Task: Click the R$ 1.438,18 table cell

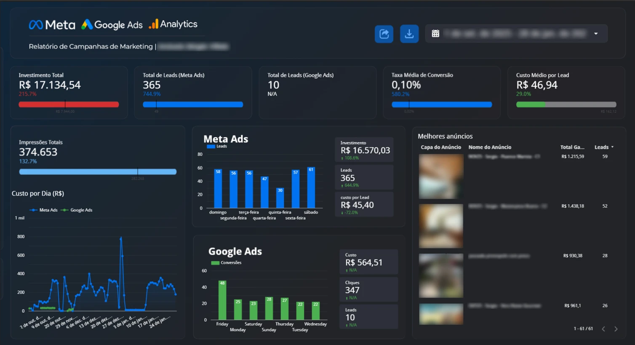Action: click(x=573, y=206)
